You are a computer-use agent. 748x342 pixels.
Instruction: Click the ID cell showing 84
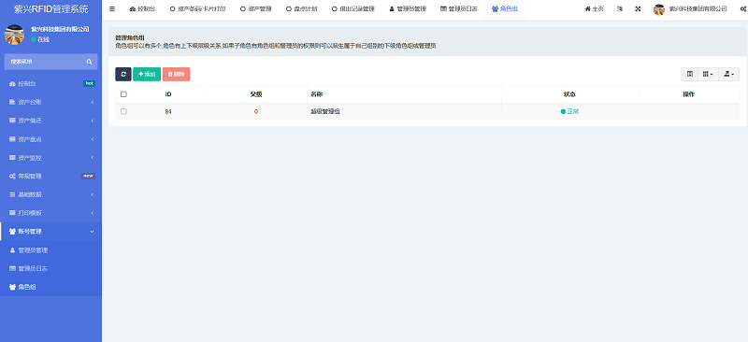coord(168,111)
